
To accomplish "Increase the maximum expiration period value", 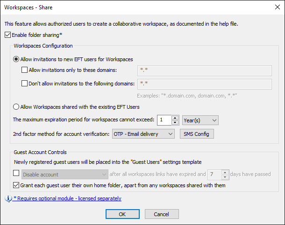I will coord(175,118).
